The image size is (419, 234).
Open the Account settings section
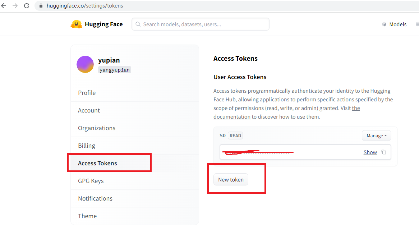click(135, 110)
